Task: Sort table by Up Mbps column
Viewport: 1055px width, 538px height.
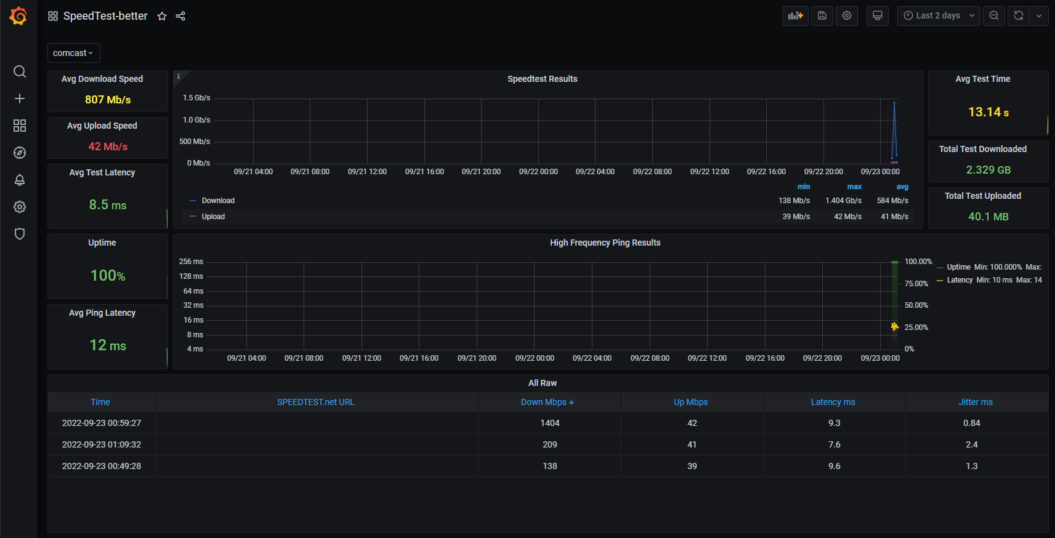Action: (x=691, y=402)
